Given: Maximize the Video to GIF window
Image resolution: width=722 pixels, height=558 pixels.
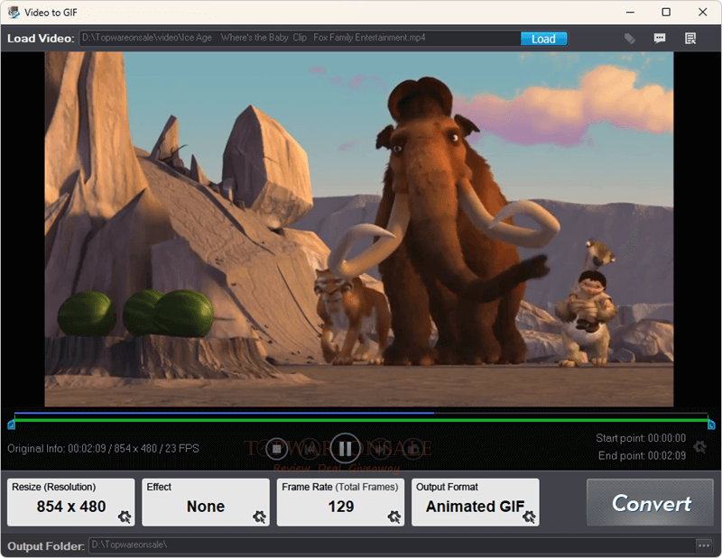Looking at the screenshot, I should pyautogui.click(x=666, y=13).
